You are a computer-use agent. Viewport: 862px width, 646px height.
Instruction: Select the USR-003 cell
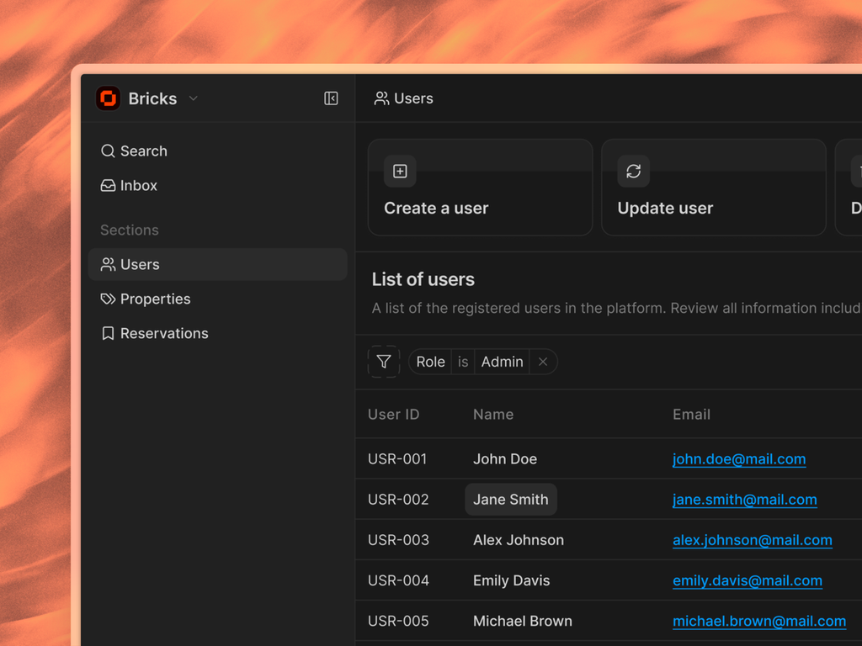point(398,541)
